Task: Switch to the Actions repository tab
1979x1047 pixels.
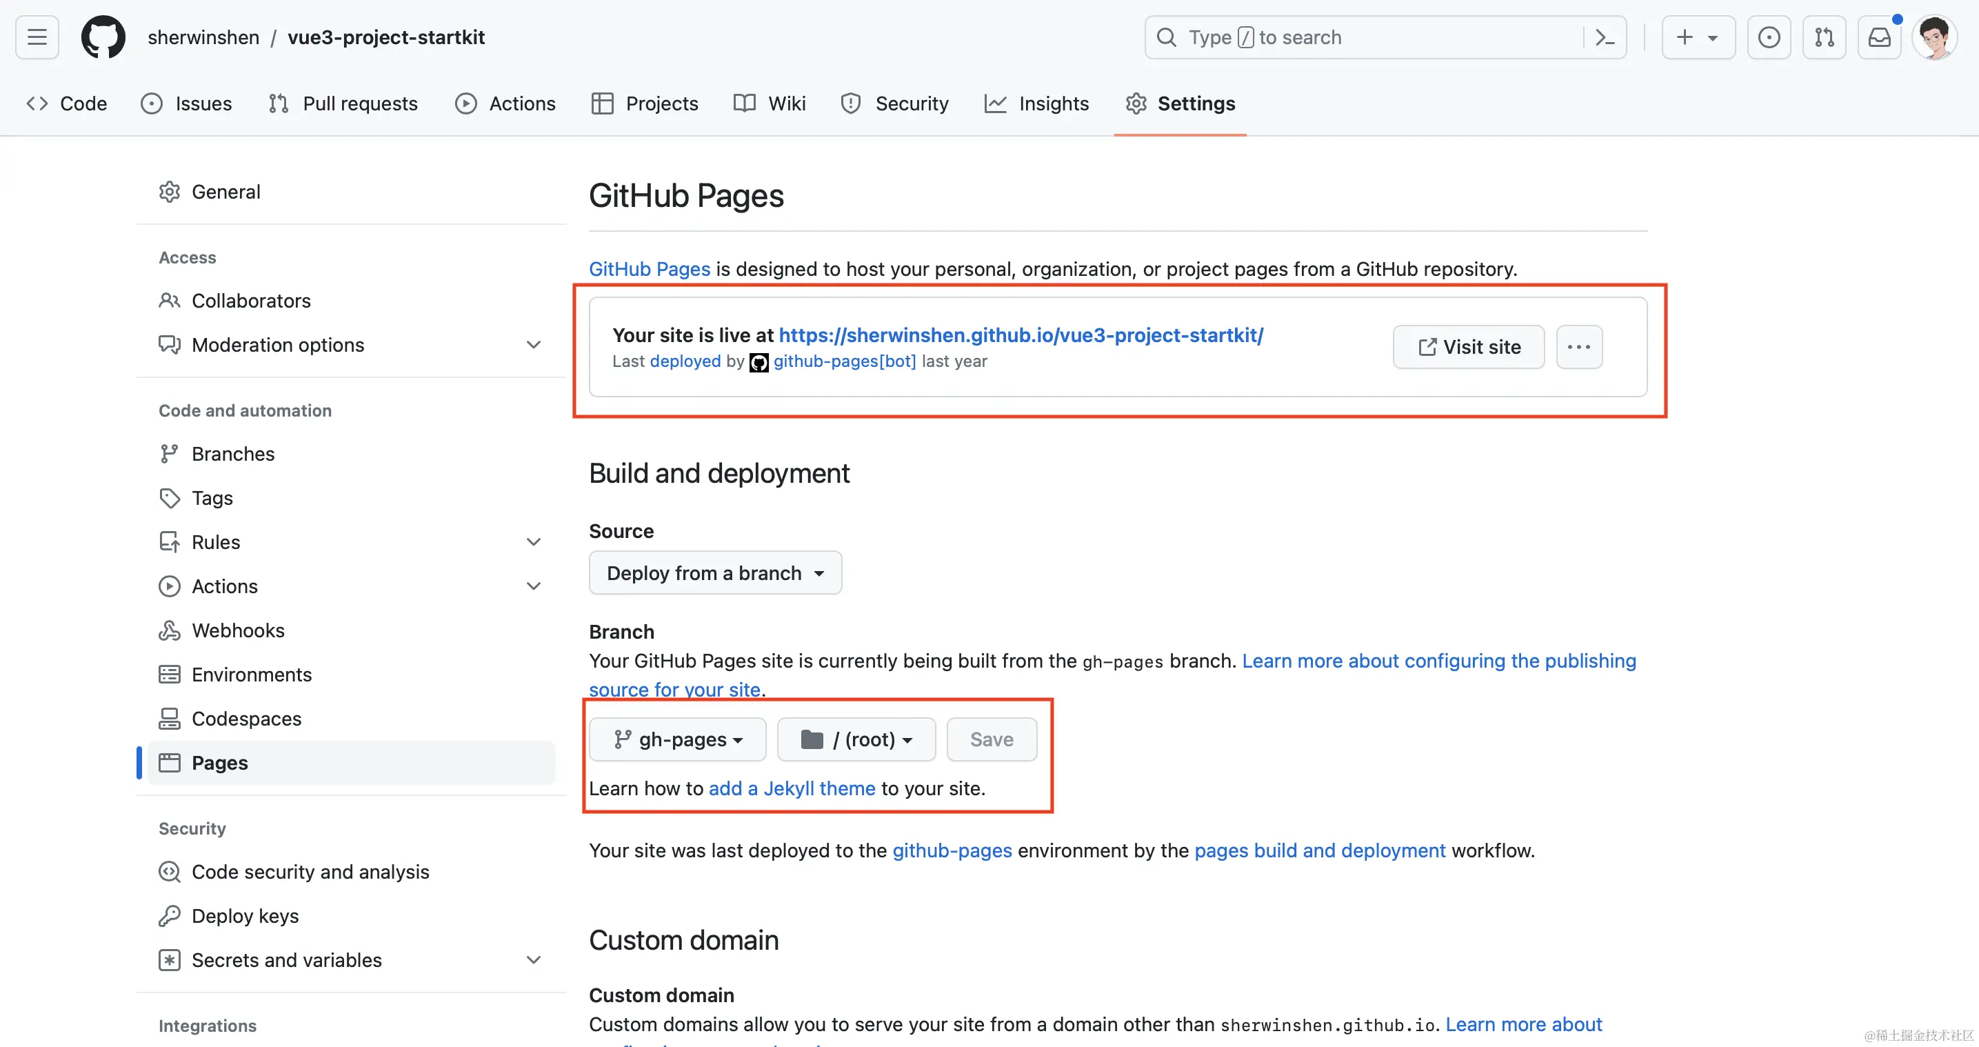Action: point(505,103)
